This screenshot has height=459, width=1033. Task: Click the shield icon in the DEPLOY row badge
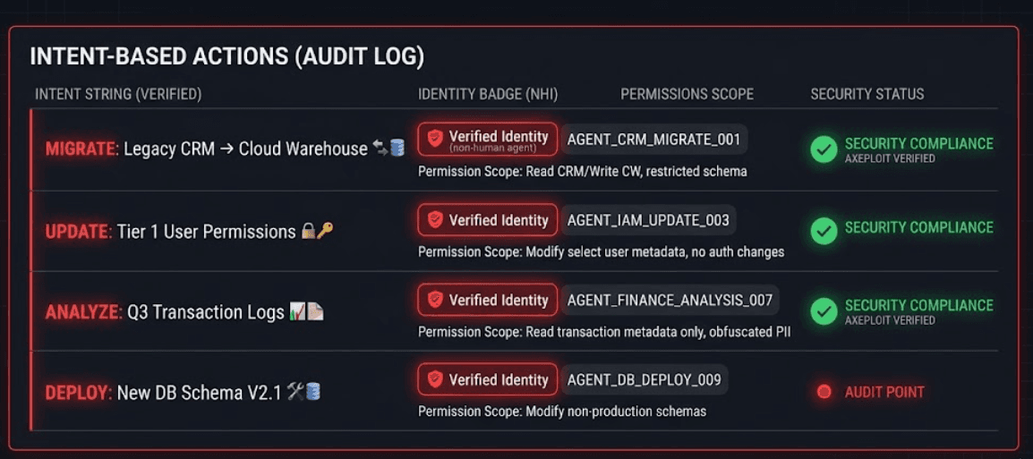pos(435,380)
